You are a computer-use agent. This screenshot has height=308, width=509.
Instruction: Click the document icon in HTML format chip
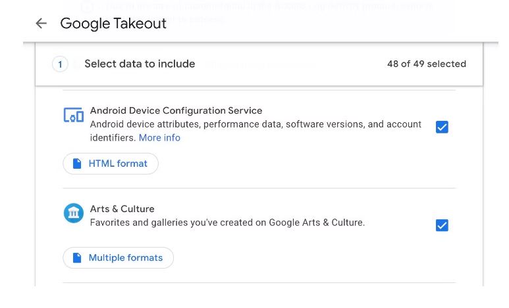77,164
